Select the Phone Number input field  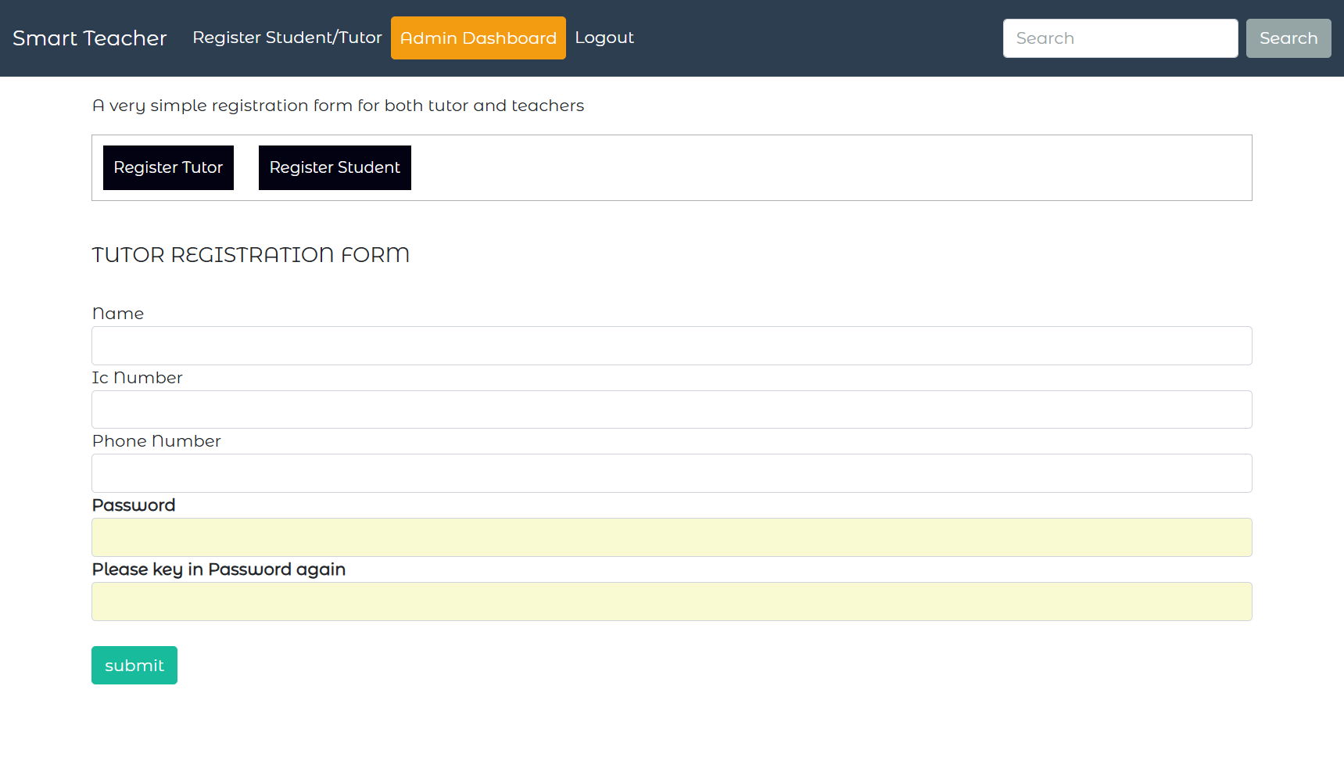point(671,473)
